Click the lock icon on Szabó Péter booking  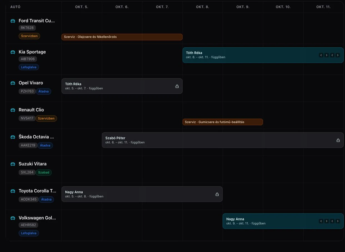(338, 140)
